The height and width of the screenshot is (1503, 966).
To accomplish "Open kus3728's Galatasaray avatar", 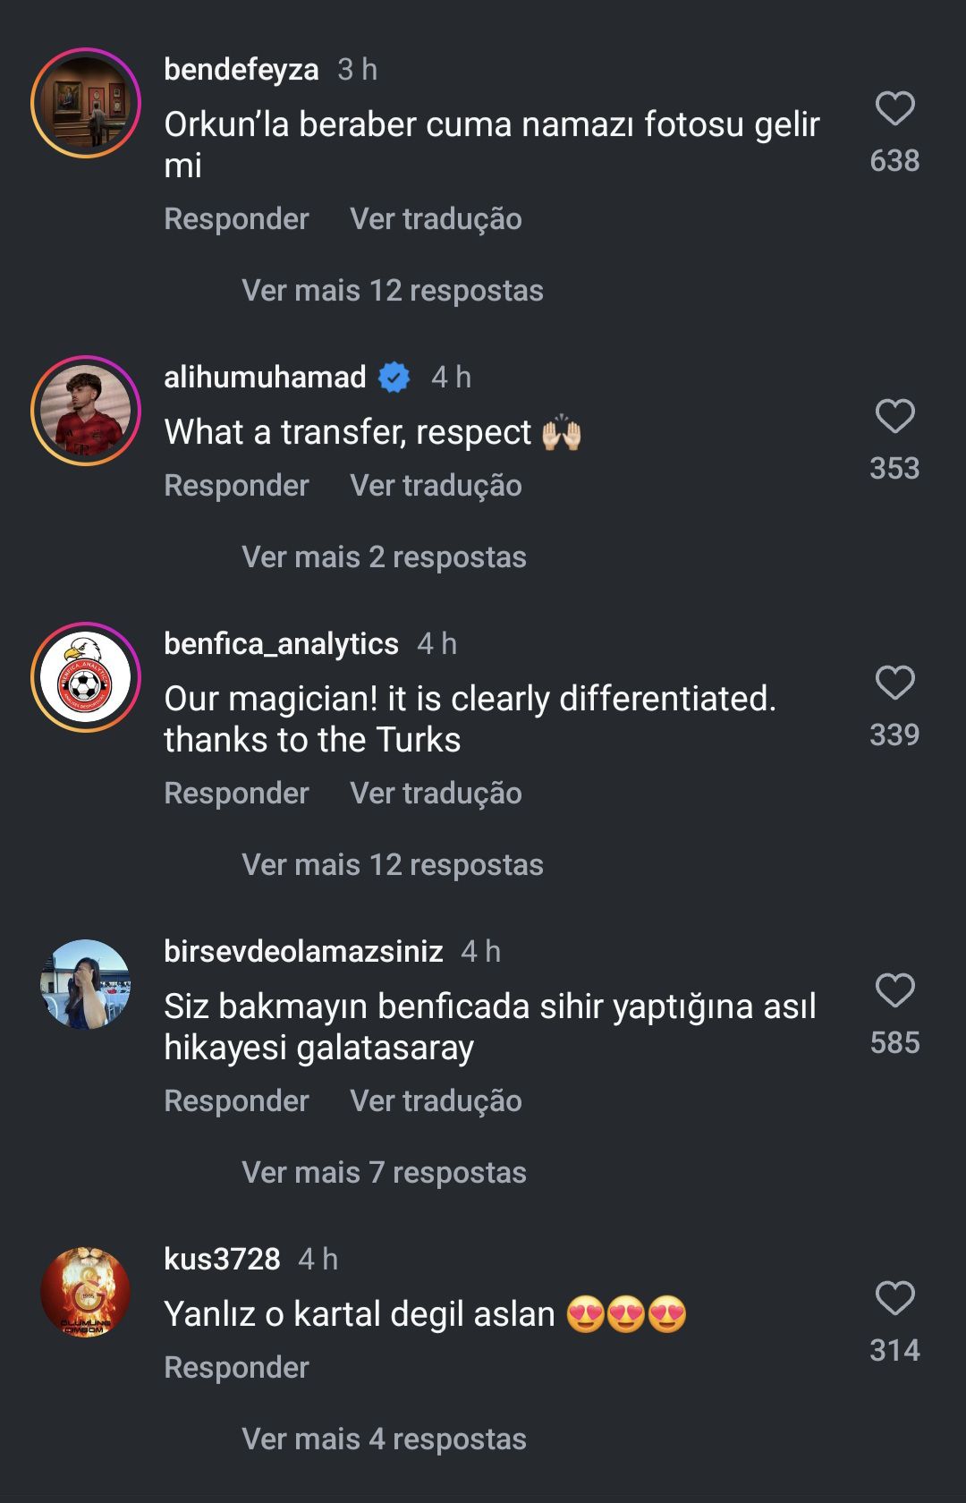I will click(x=86, y=1292).
